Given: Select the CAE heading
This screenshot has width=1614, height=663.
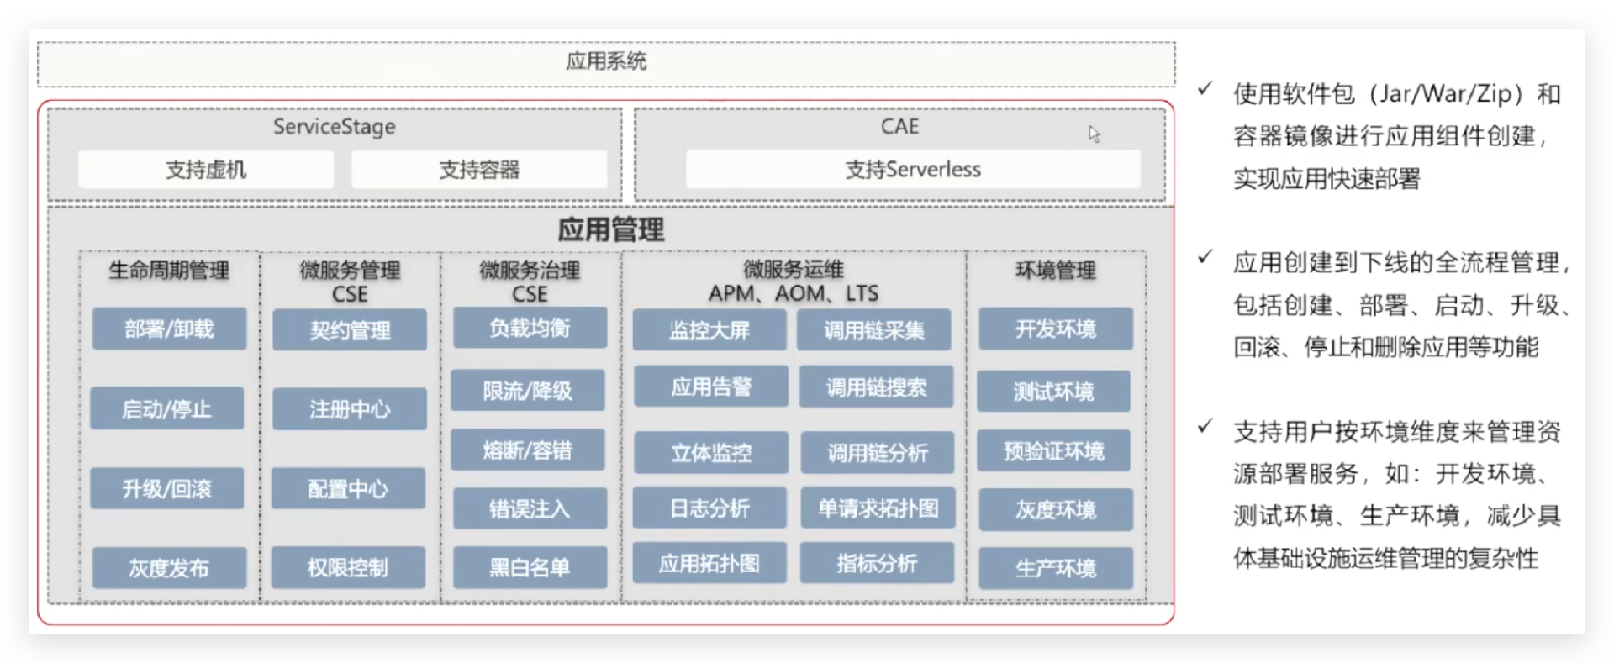Looking at the screenshot, I should 899,127.
